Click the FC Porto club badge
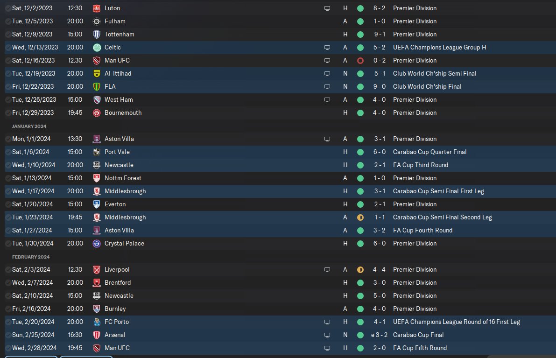This screenshot has width=556, height=358. click(97, 322)
